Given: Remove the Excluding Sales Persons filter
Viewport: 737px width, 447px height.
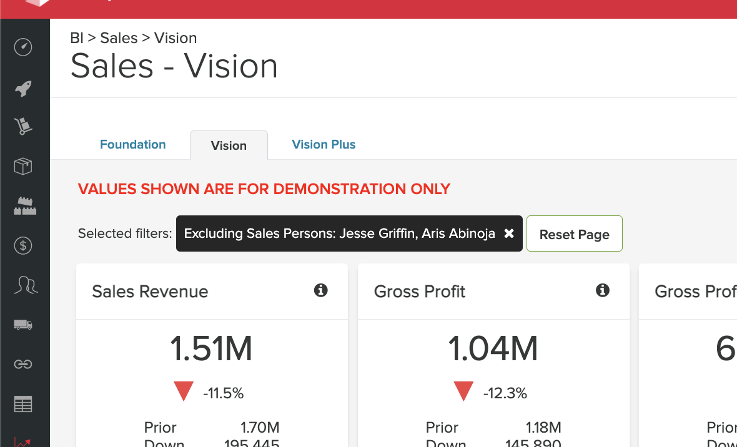Looking at the screenshot, I should pos(509,233).
